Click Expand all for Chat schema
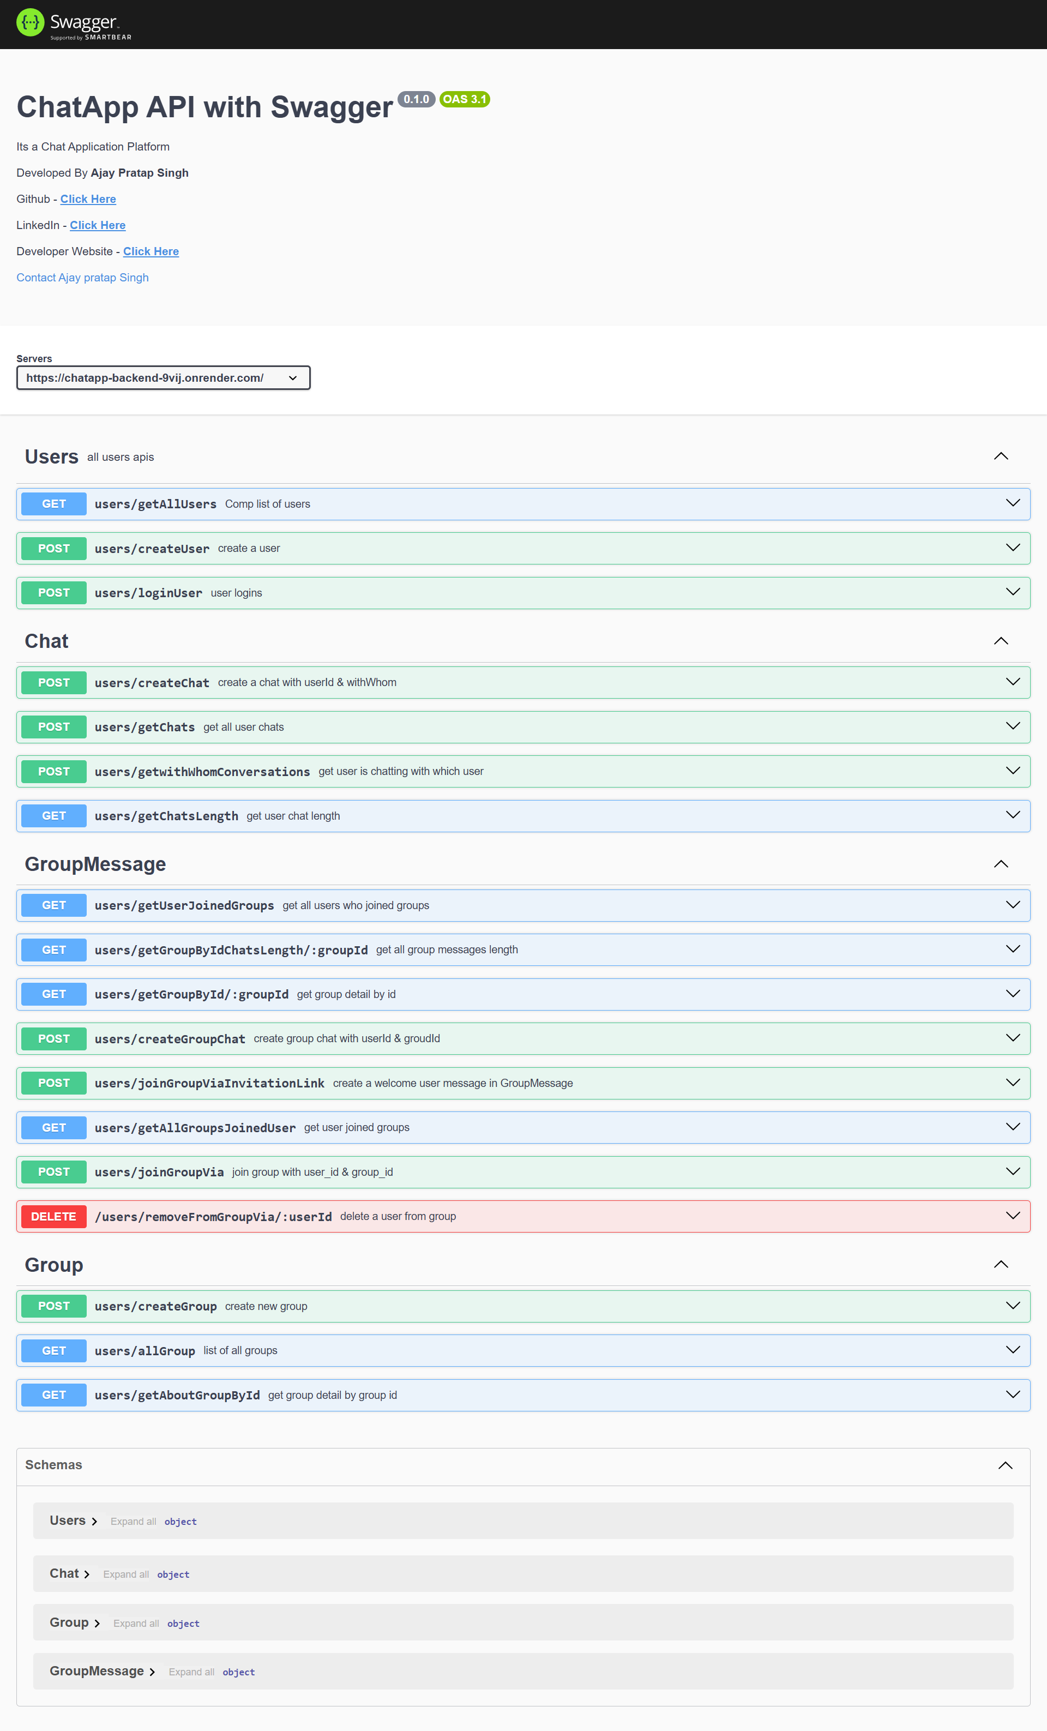Image resolution: width=1047 pixels, height=1731 pixels. (126, 1574)
